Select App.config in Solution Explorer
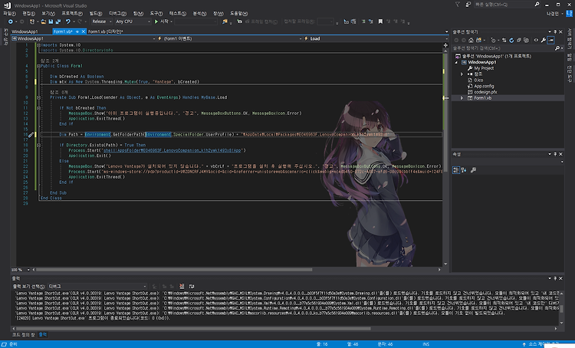 (x=484, y=86)
